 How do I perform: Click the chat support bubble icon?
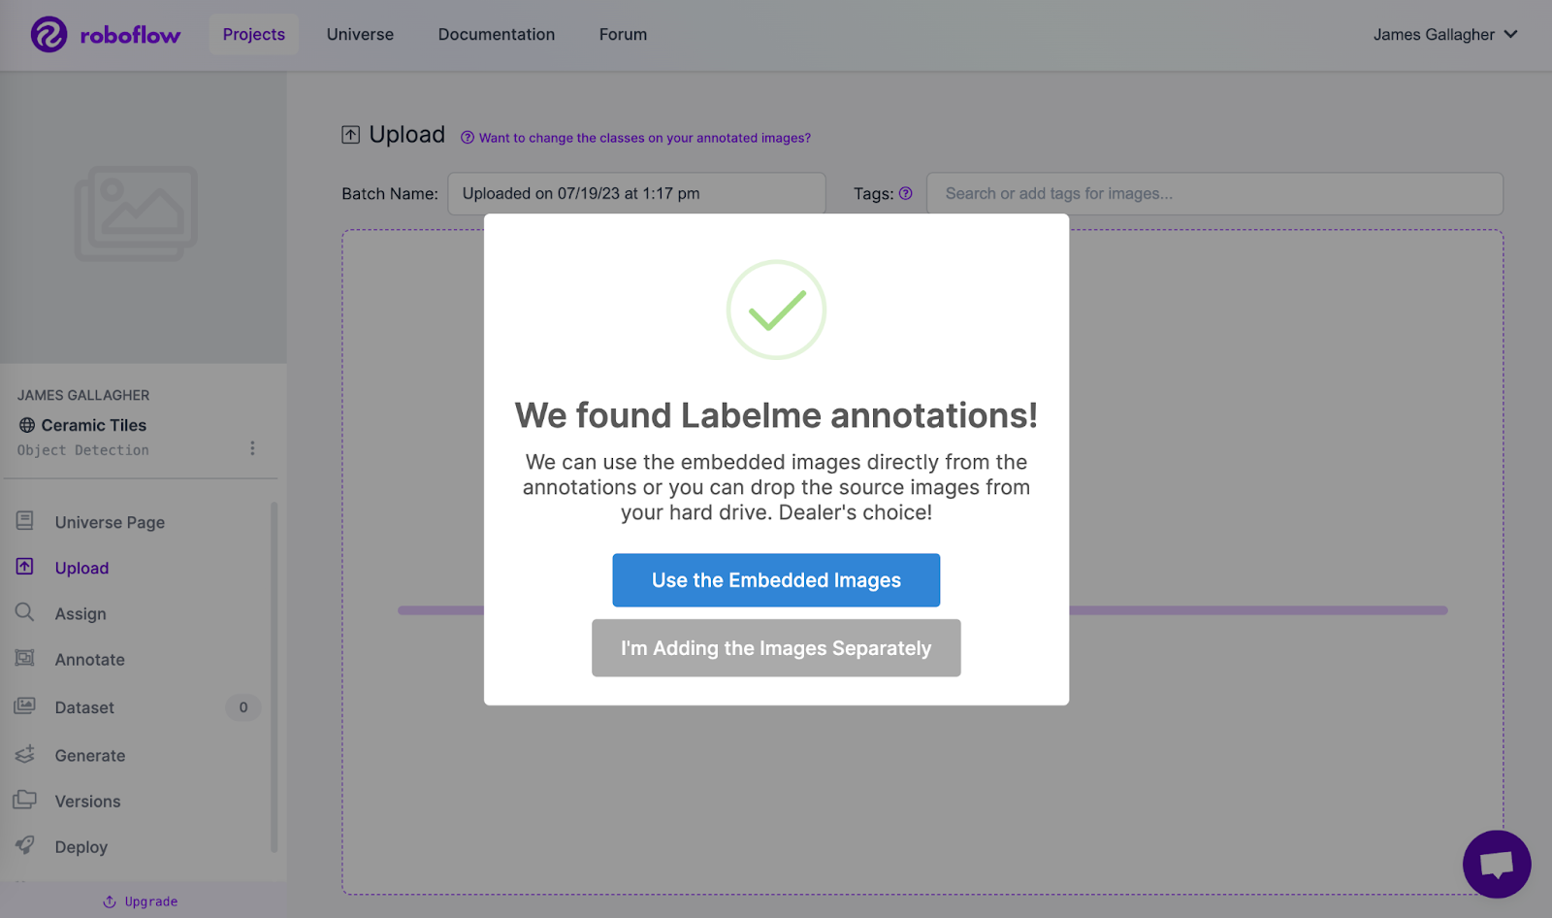coord(1496,864)
